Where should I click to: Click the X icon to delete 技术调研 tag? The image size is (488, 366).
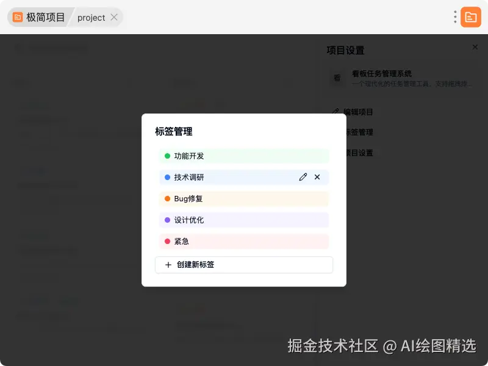point(317,177)
